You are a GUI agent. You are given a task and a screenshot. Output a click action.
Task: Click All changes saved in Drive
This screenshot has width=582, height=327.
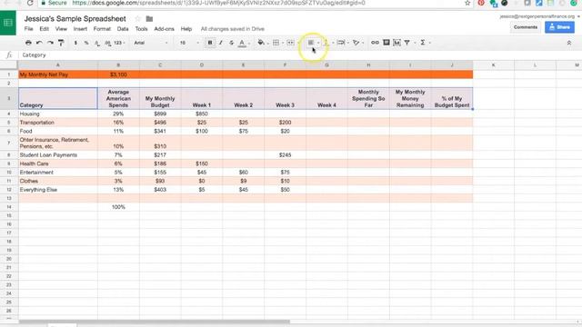pos(233,29)
